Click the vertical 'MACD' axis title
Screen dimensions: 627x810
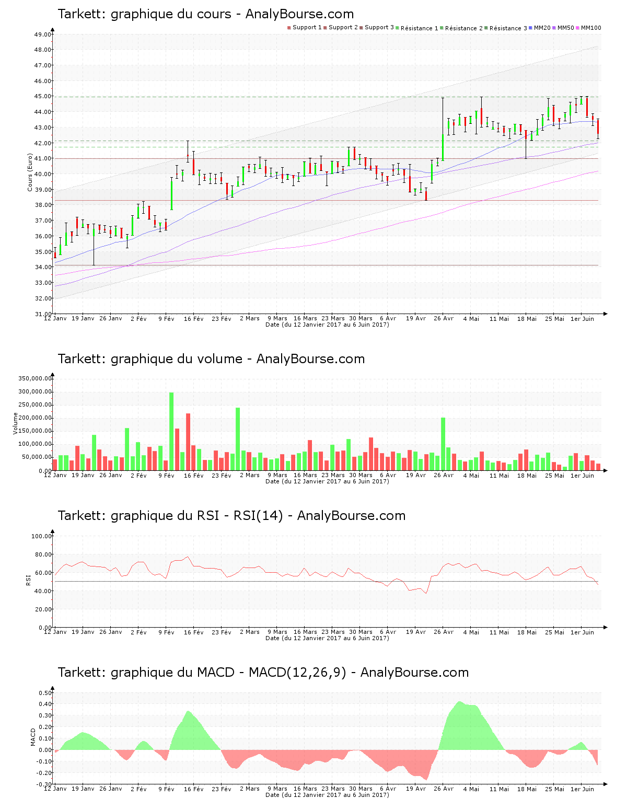click(x=33, y=736)
